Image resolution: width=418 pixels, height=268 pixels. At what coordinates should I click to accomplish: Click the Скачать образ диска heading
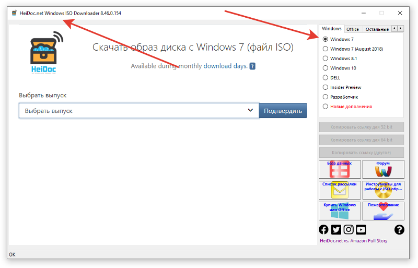(193, 47)
